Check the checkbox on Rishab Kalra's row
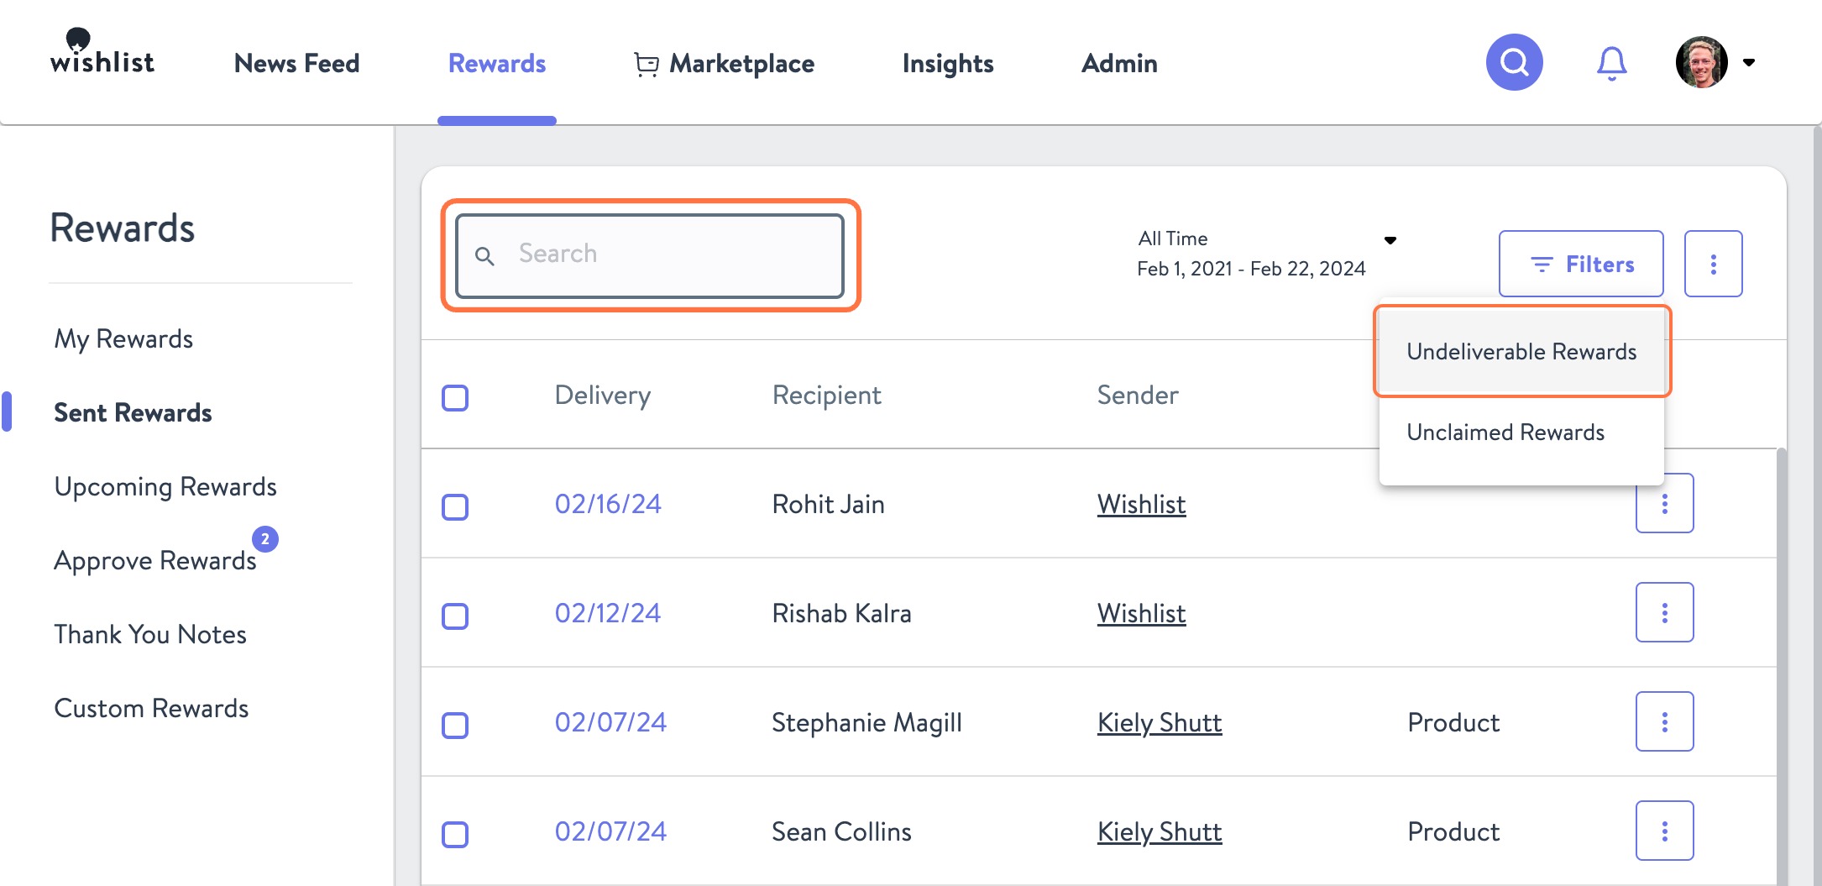The width and height of the screenshot is (1822, 886). pyautogui.click(x=455, y=616)
